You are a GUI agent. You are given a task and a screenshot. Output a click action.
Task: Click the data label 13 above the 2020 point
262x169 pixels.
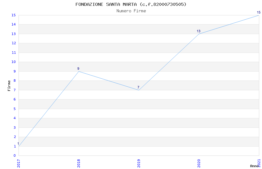click(x=199, y=31)
